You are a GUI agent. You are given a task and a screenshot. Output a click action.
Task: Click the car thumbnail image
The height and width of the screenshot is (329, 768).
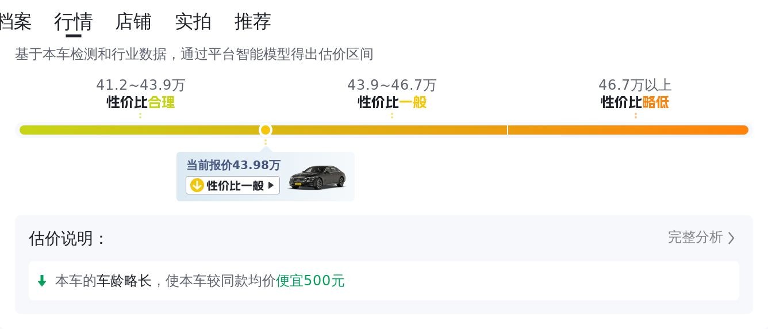(317, 177)
